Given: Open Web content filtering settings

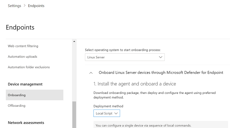Looking at the screenshot, I should [23, 46].
